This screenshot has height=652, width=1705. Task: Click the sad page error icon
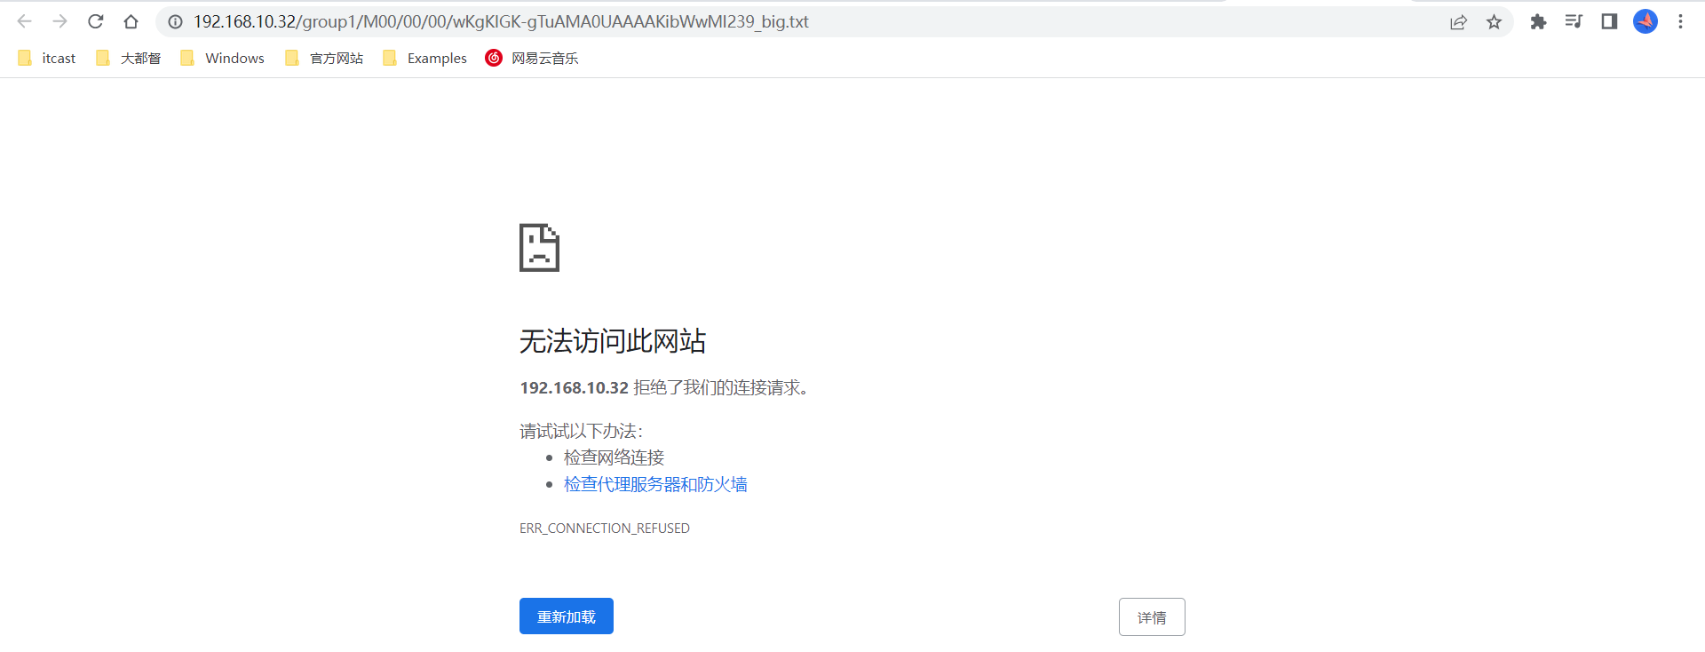(539, 248)
